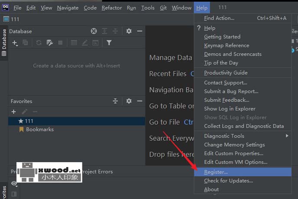Click the eye view options dropdown

coord(14,184)
